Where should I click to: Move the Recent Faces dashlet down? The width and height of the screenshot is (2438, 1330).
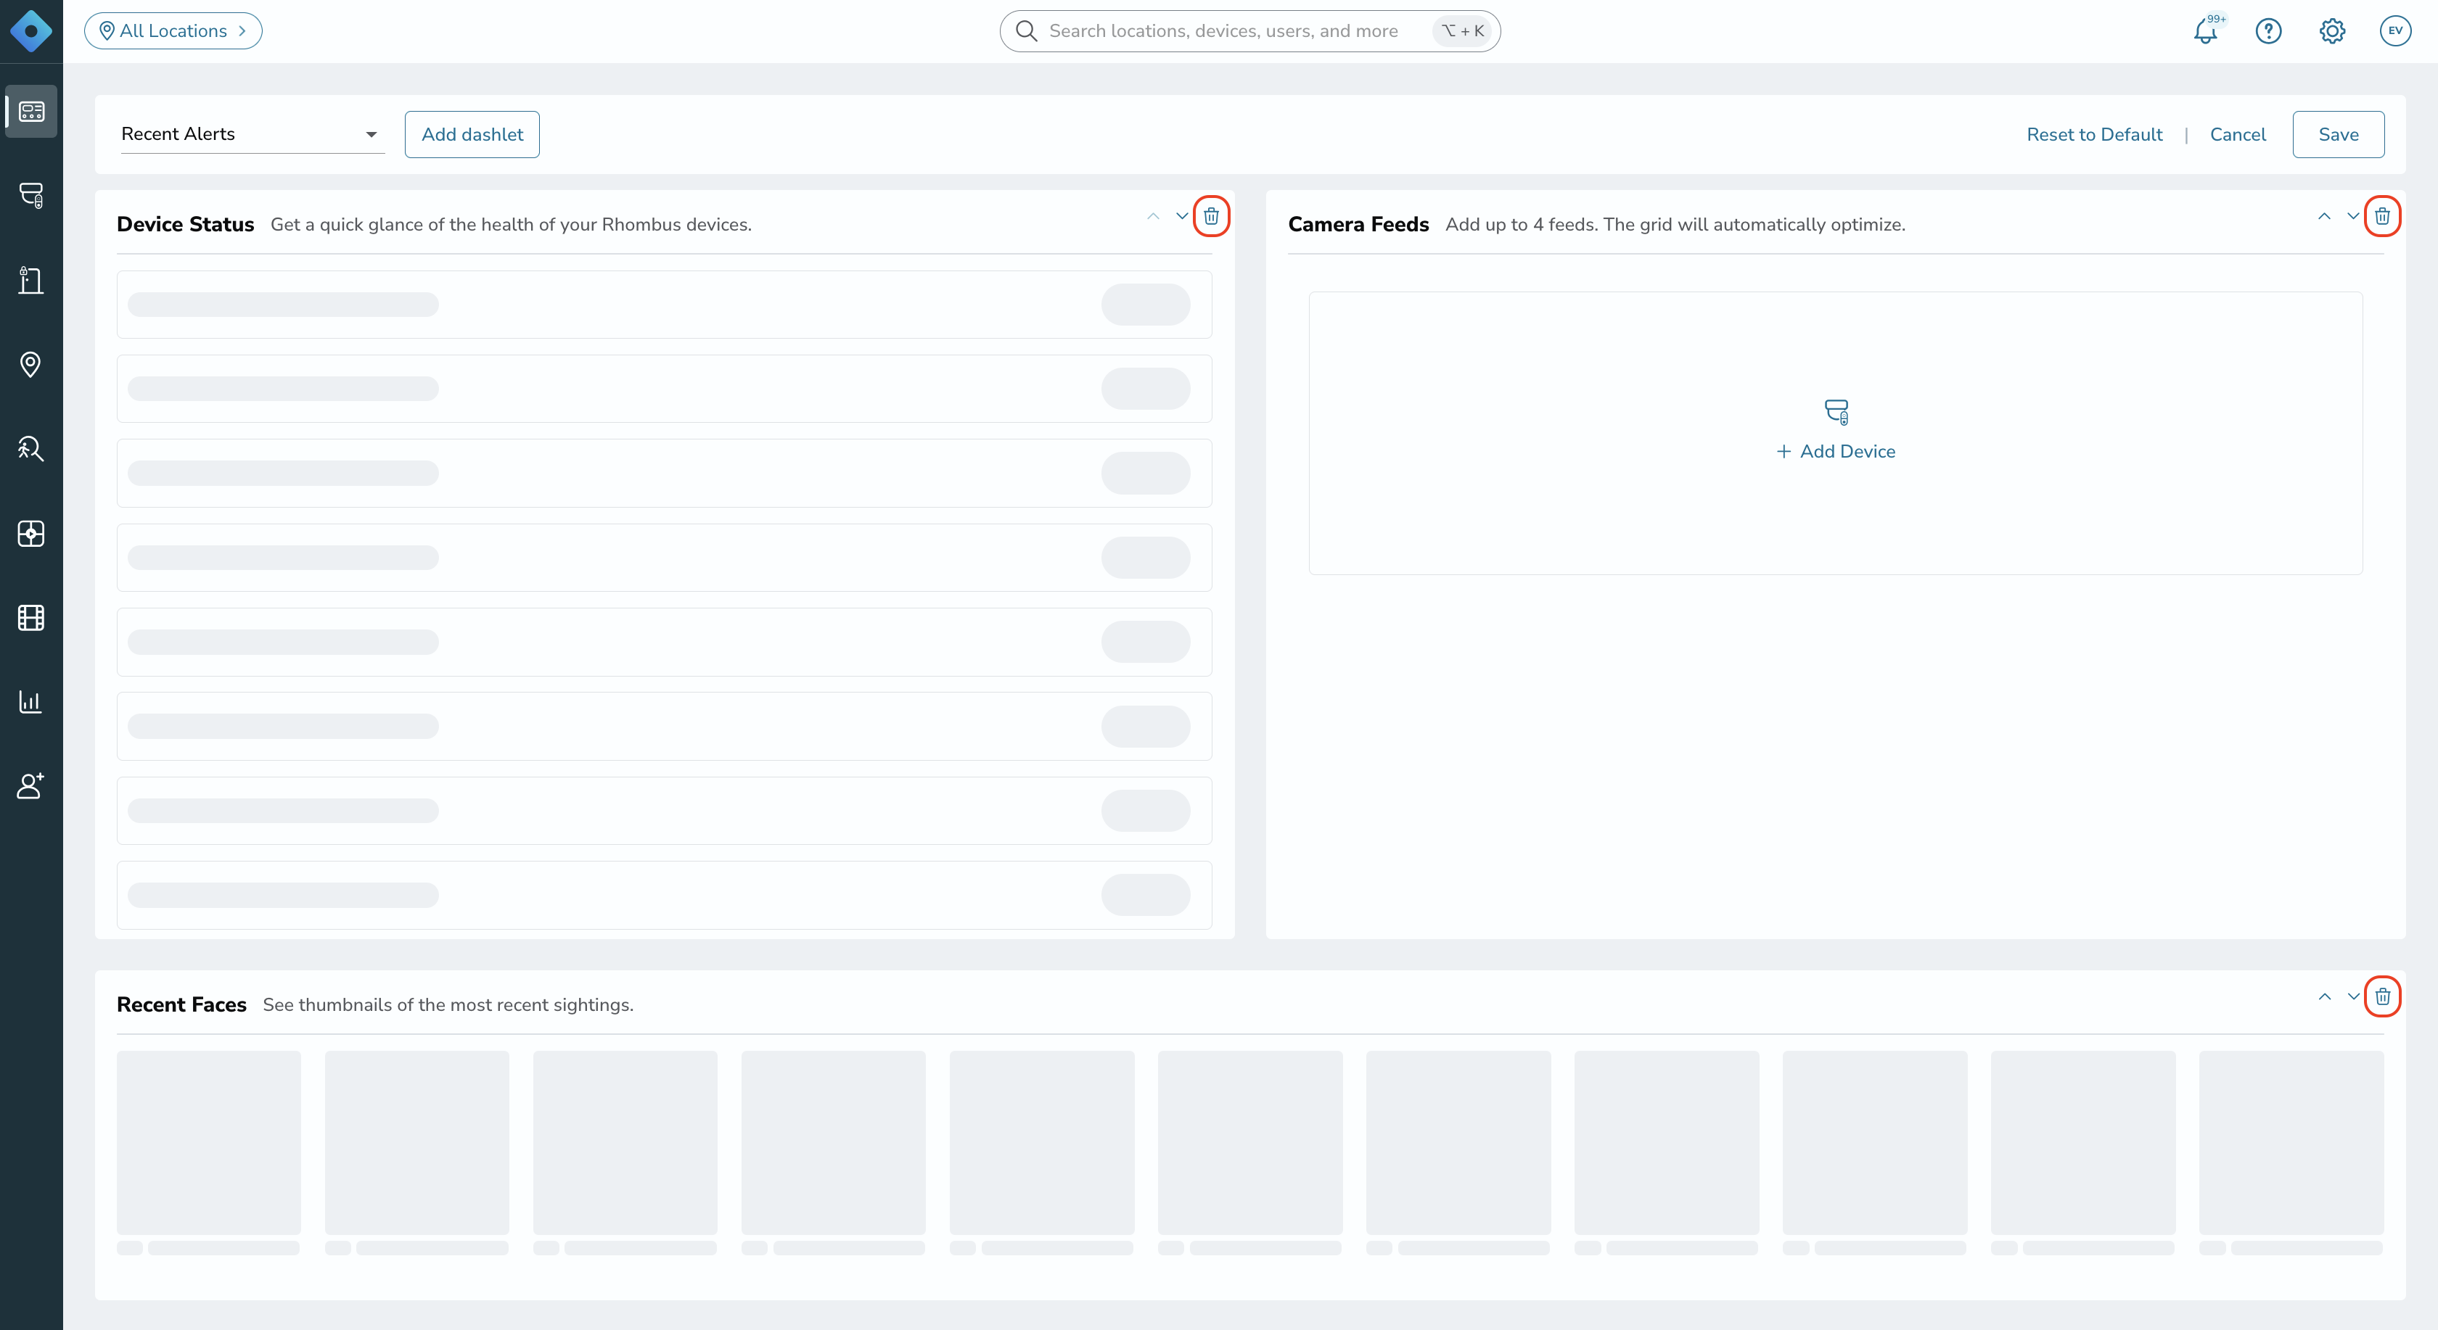[x=2353, y=996]
